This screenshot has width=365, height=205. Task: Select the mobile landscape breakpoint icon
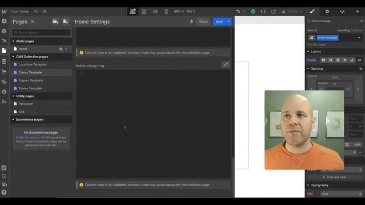click(x=155, y=11)
